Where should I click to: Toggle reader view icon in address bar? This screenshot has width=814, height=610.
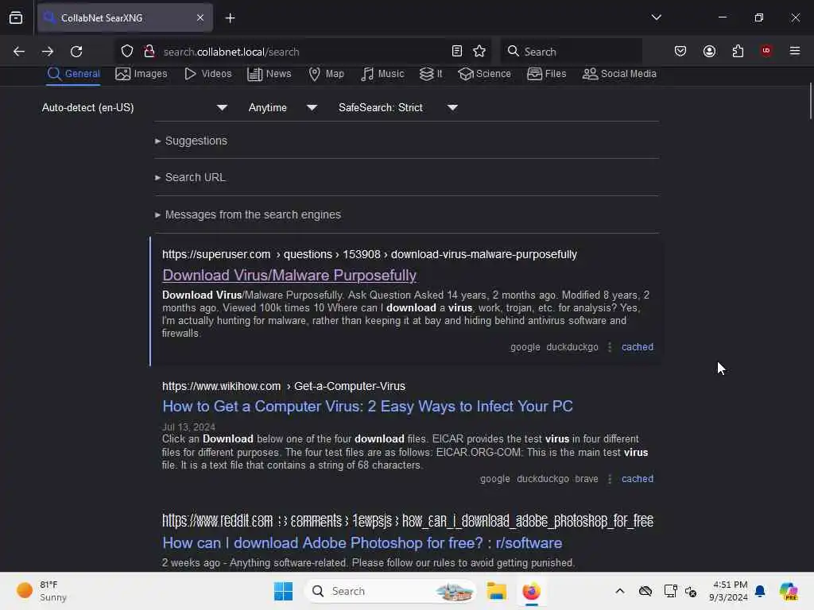457,52
